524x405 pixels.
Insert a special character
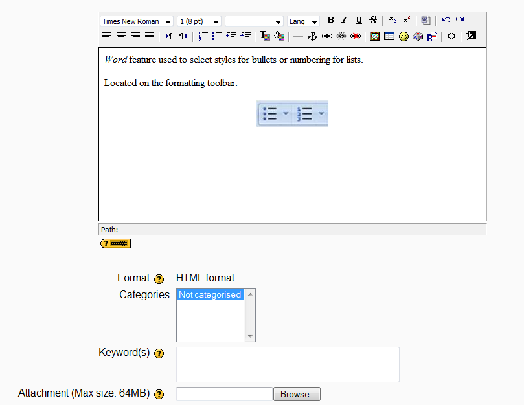click(418, 36)
